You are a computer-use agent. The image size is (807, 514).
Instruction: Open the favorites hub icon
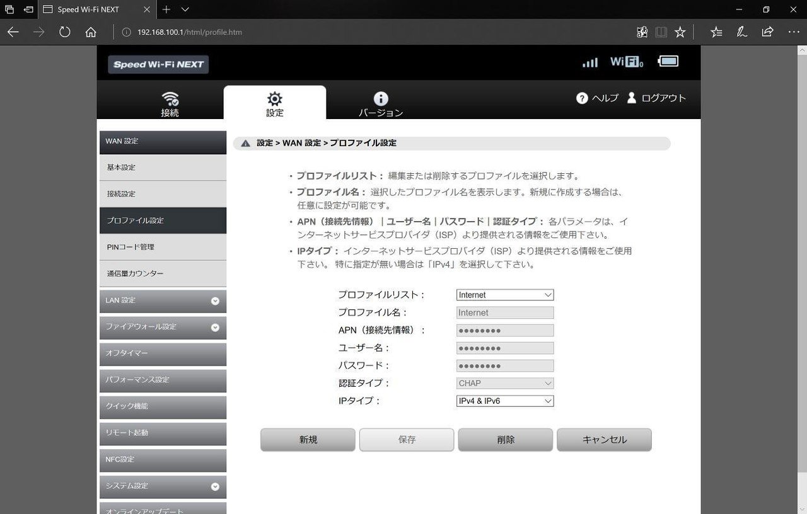[716, 32]
